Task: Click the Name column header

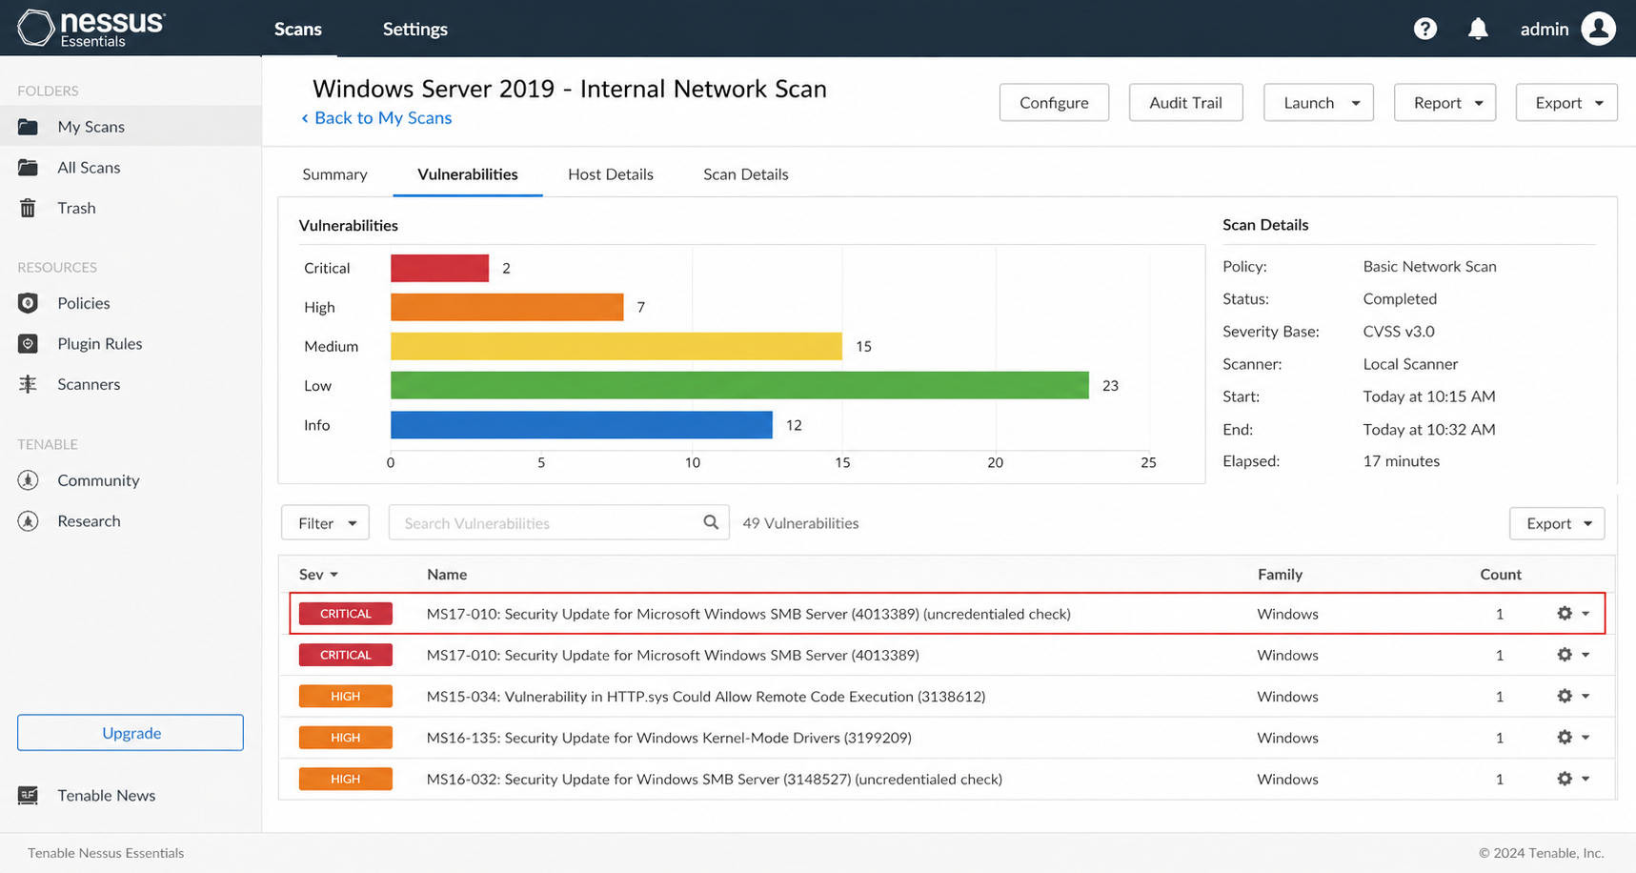Action: click(x=447, y=575)
